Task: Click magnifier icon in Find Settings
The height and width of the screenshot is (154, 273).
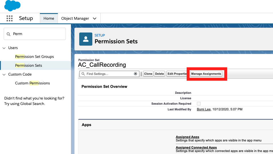Action: point(83,74)
